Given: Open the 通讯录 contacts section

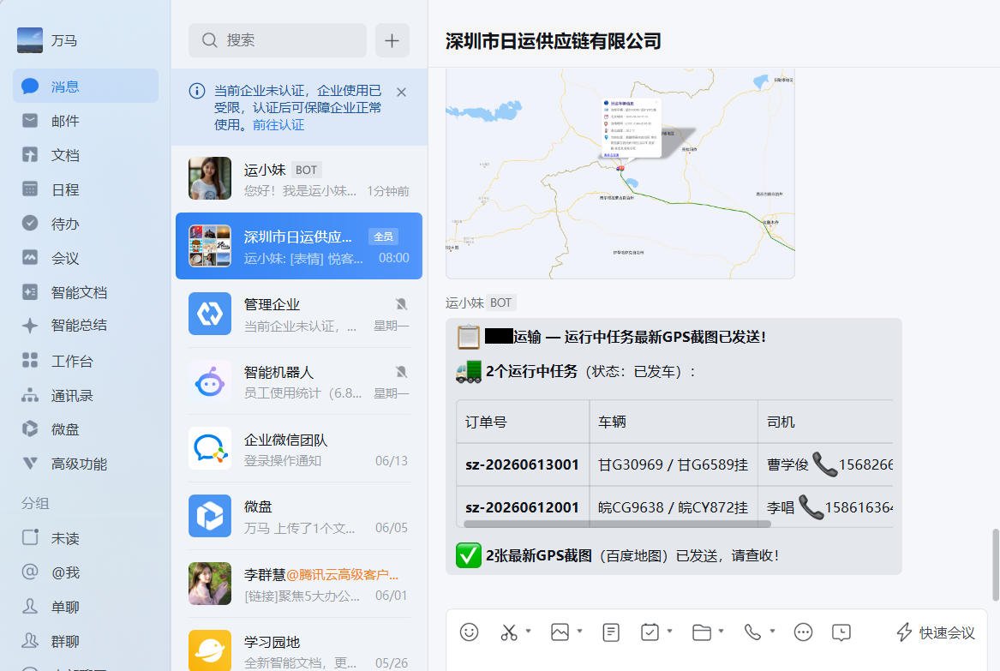Looking at the screenshot, I should [86, 395].
